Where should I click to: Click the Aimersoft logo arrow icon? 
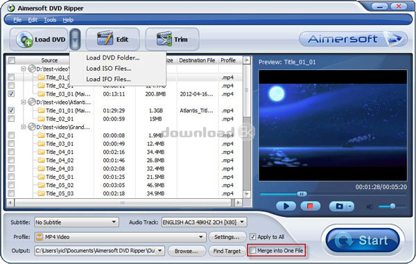pos(395,39)
